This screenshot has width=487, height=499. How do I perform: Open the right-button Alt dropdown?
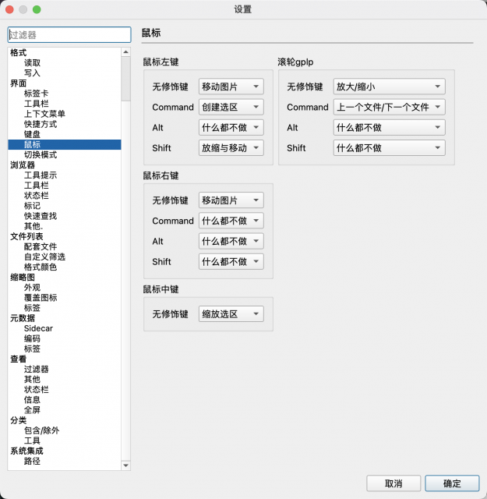(x=231, y=241)
